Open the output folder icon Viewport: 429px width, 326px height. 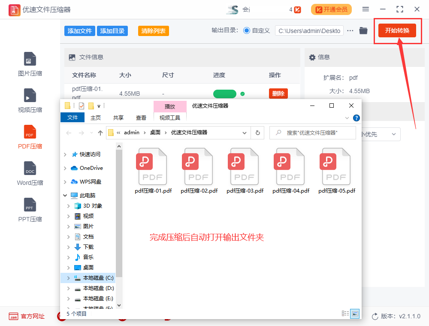click(x=363, y=30)
